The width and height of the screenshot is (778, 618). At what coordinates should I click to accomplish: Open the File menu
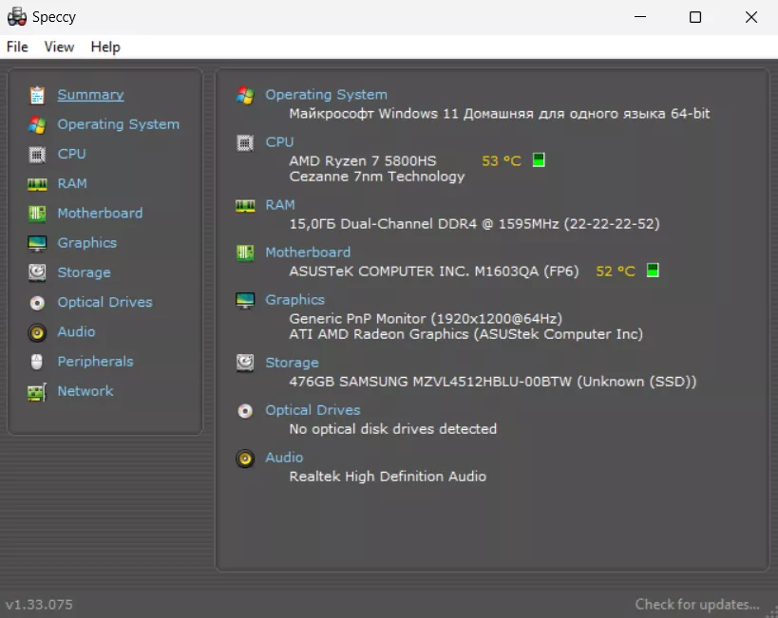pyautogui.click(x=17, y=47)
